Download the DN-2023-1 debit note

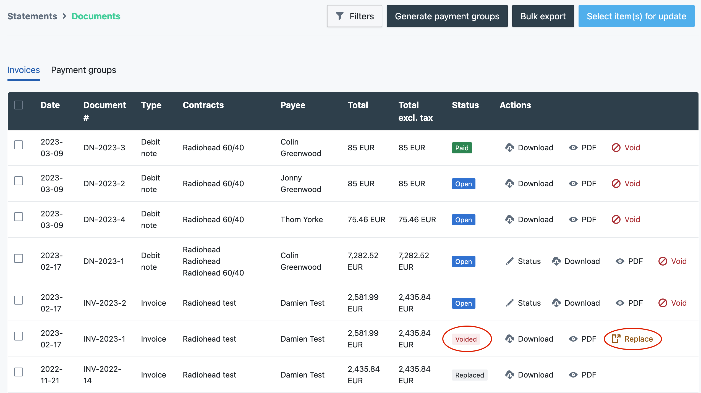tap(576, 261)
